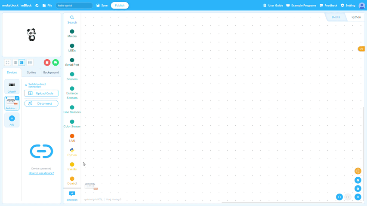This screenshot has height=206, width=367.
Task: Click the Upload Code button
Action: tap(41, 93)
